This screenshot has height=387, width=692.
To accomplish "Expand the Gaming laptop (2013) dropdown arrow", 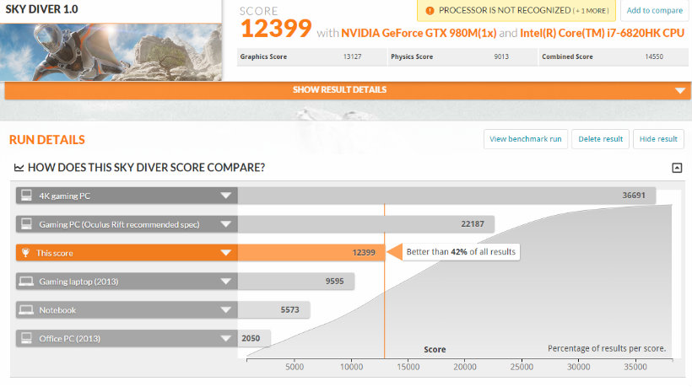I will [x=226, y=282].
